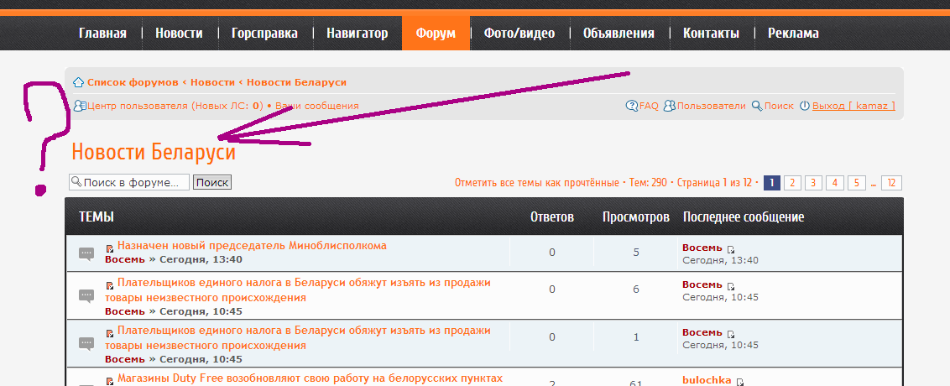Image resolution: width=950 pixels, height=386 pixels.
Task: Open topic Назначен новый председатель Миноблисполкома
Action: [252, 246]
